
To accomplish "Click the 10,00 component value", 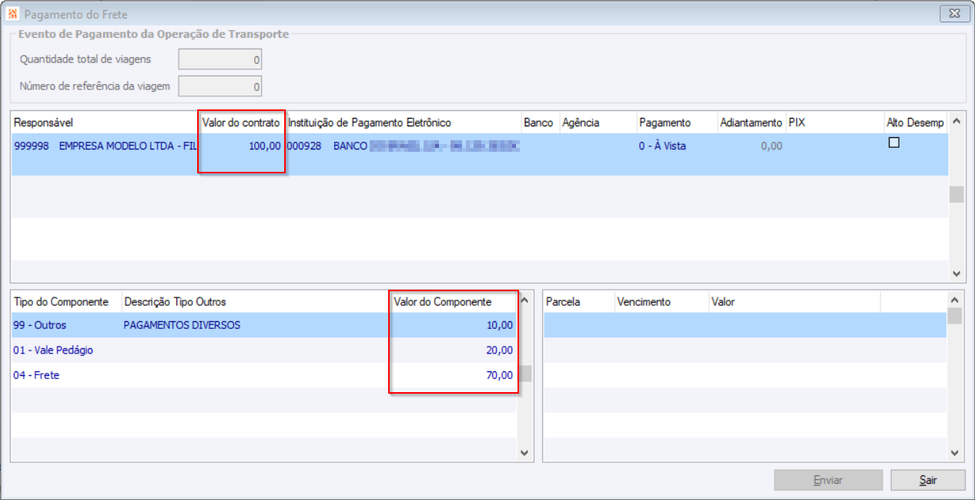I will 499,325.
